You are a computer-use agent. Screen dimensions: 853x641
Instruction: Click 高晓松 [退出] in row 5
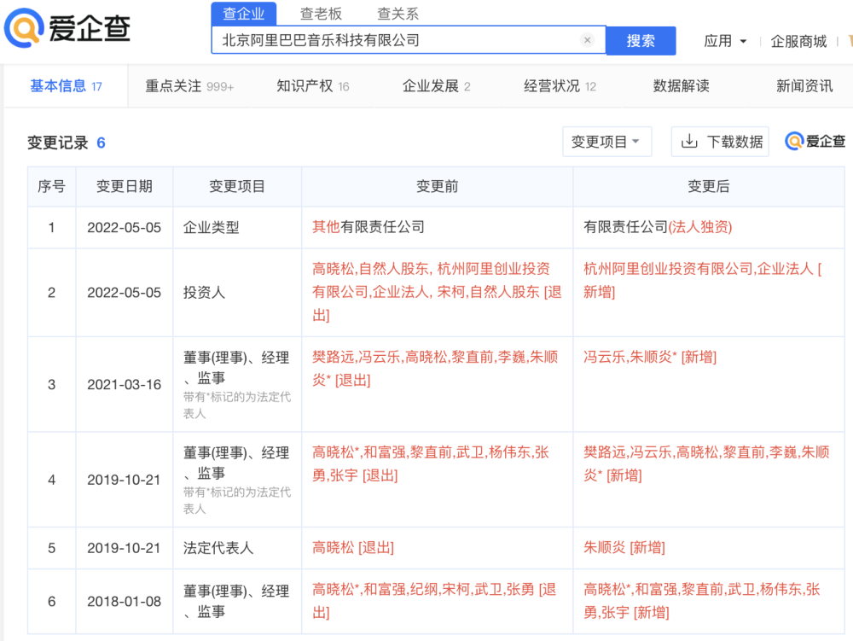[353, 547]
